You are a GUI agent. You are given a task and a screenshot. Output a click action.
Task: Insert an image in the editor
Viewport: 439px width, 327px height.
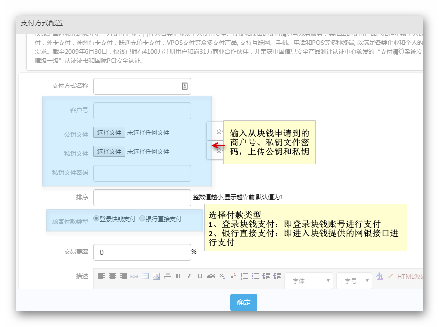coord(156,276)
